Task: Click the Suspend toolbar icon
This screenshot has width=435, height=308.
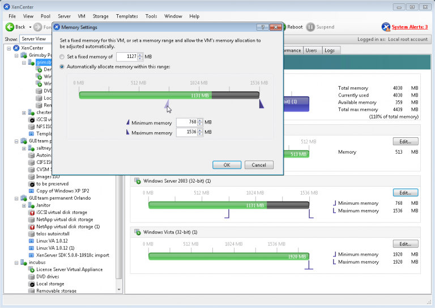Action: coord(310,27)
